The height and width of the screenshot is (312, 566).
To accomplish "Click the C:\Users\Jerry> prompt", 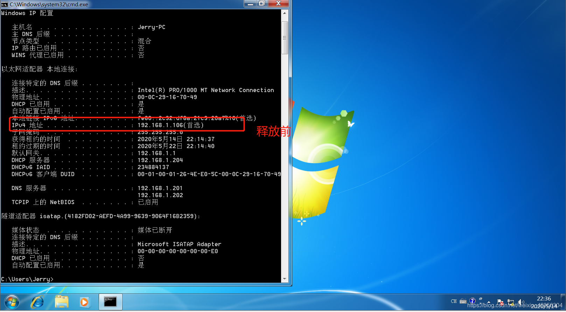I will pos(27,279).
